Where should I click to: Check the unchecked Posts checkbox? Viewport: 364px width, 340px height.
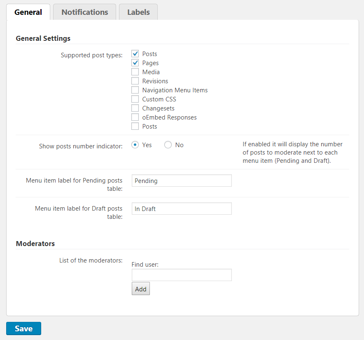(x=135, y=127)
